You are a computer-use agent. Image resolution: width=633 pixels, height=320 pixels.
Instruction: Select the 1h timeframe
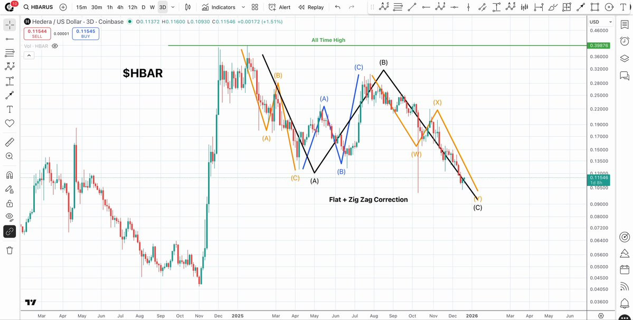coord(110,7)
